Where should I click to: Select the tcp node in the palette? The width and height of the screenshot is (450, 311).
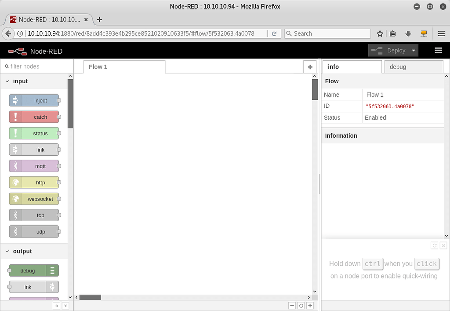click(34, 215)
